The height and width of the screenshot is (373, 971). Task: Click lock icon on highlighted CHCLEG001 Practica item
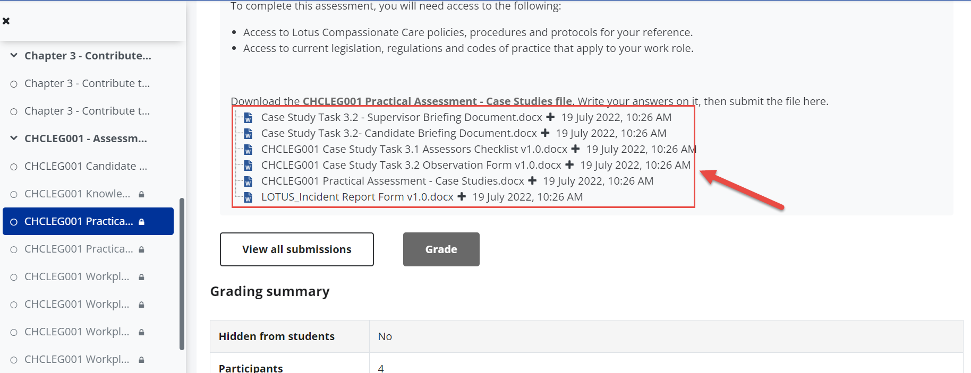pos(141,222)
